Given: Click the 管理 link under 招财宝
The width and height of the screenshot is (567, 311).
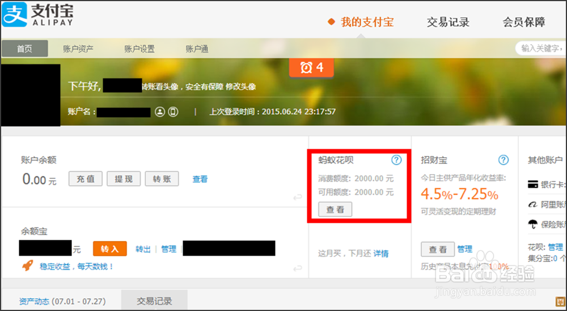Looking at the screenshot, I should pos(465,249).
